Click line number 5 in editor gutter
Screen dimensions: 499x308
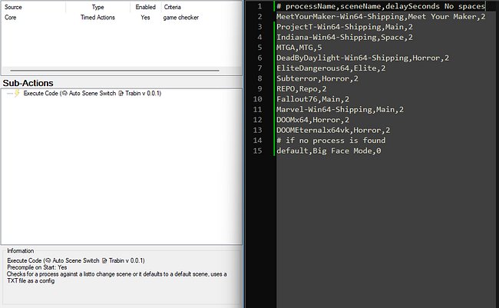(x=259, y=48)
